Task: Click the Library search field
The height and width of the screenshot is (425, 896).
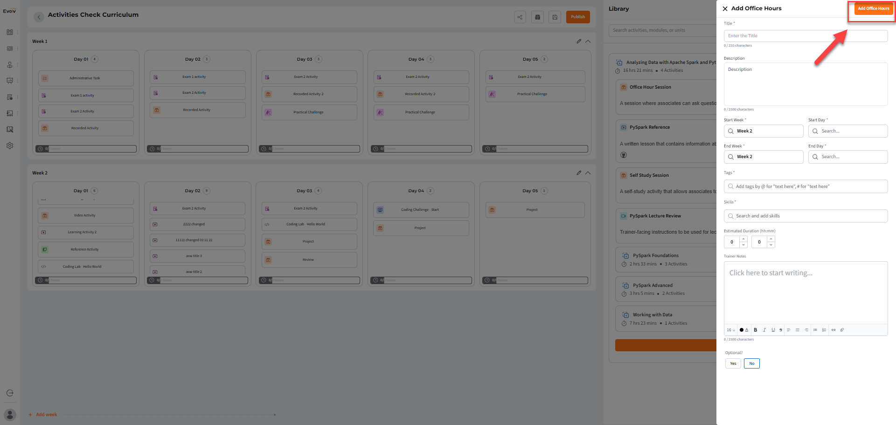Action: click(662, 30)
